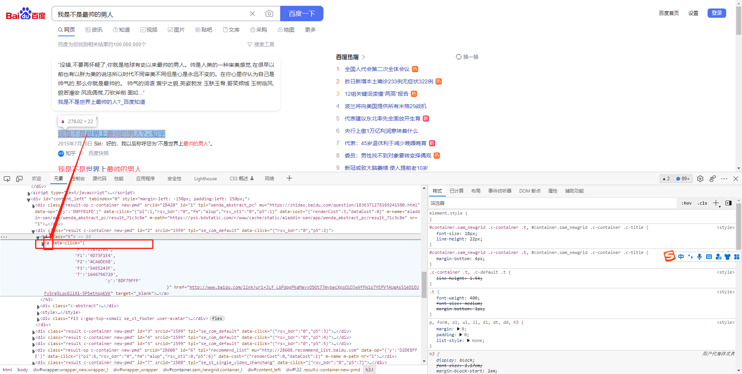Open the 更多 search category menu
The height and width of the screenshot is (374, 742).
(310, 30)
